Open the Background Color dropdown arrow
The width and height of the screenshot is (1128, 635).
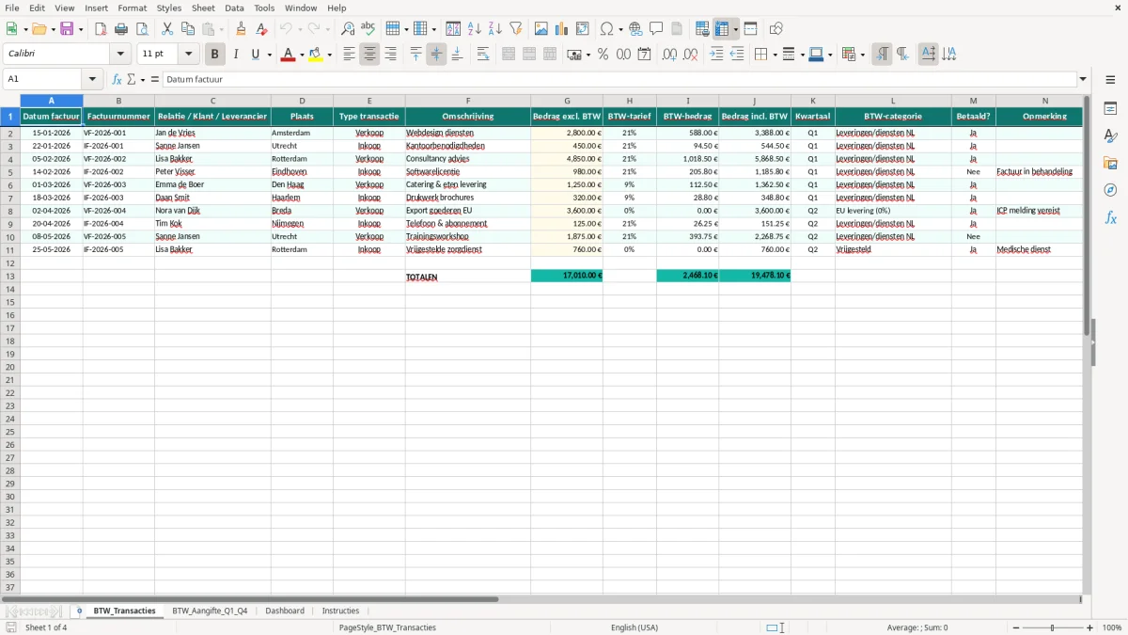pyautogui.click(x=329, y=55)
